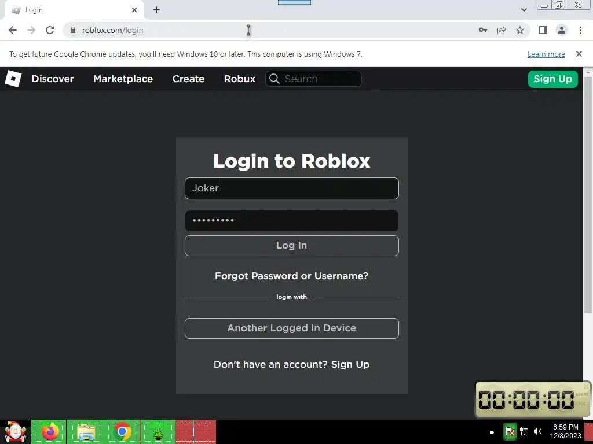Go back using the browser back arrow
This screenshot has height=444, width=593.
pos(13,30)
